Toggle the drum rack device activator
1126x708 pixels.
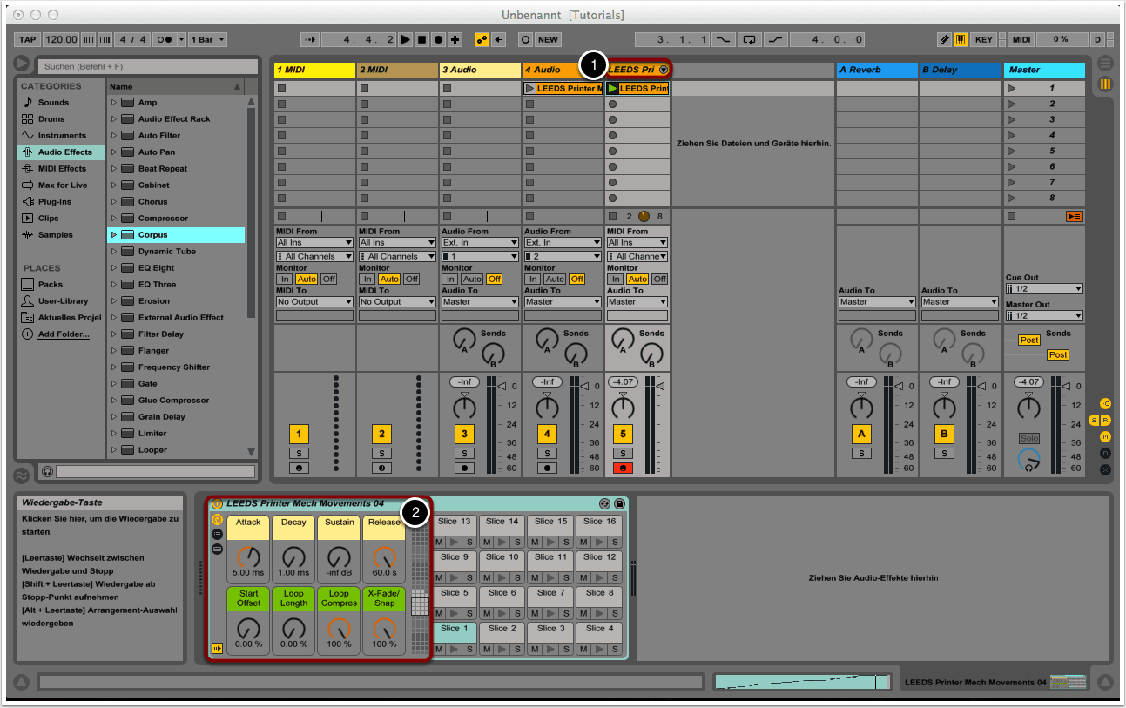217,504
